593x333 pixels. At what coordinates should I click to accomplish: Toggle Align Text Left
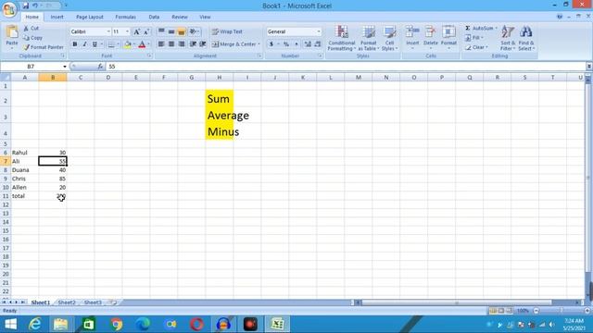click(161, 44)
